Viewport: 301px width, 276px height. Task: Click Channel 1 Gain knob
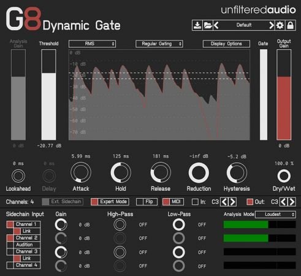click(x=61, y=224)
